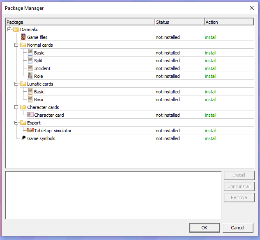This screenshot has height=240, width=260.
Task: Click the Role card icon
Action: (30, 76)
